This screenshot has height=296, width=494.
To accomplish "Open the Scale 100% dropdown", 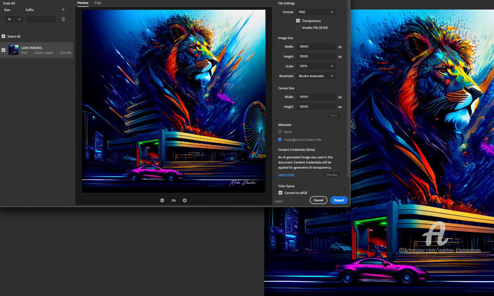I will [x=316, y=66].
